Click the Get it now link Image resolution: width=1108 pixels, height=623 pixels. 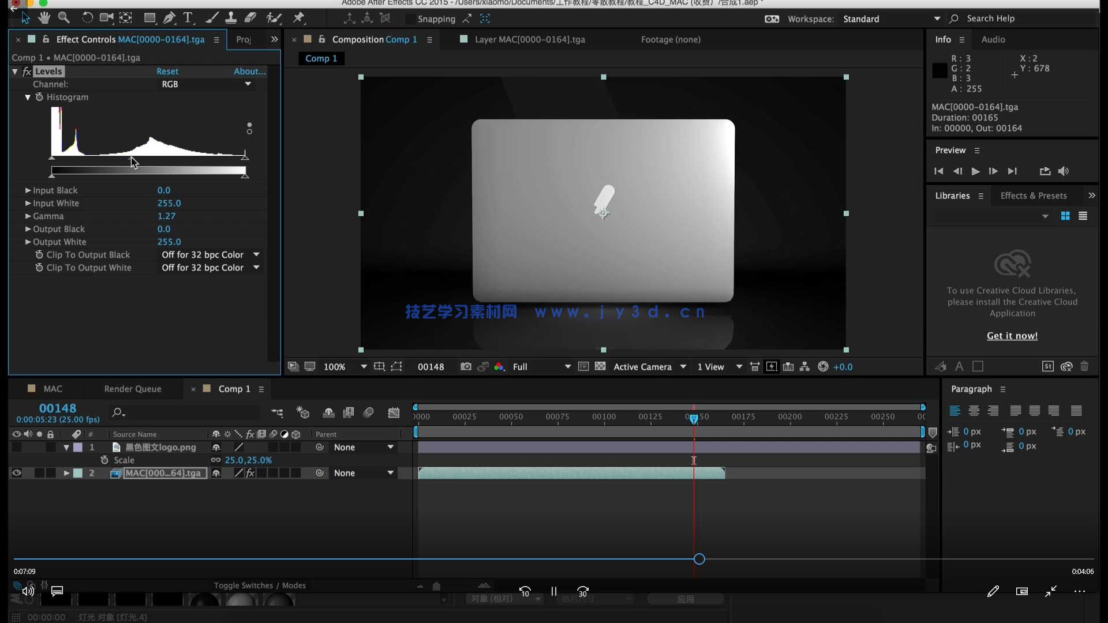click(1012, 336)
